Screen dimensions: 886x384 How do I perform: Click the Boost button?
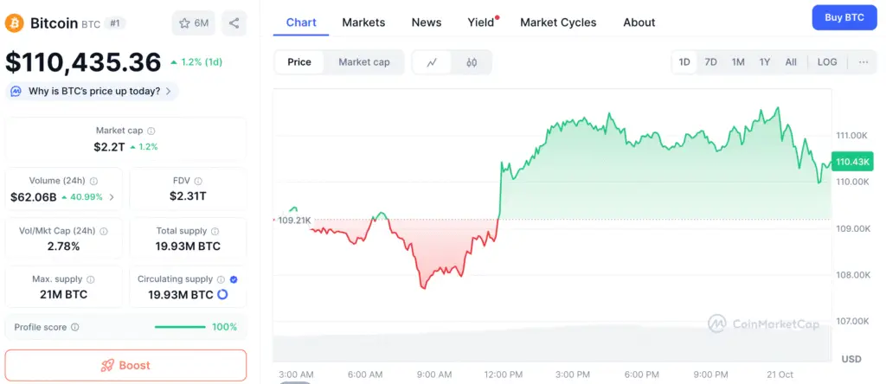(x=125, y=365)
